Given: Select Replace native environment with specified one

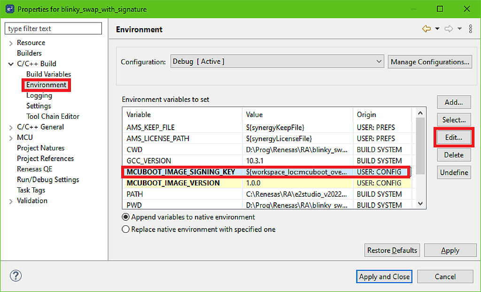Looking at the screenshot, I should 125,230.
